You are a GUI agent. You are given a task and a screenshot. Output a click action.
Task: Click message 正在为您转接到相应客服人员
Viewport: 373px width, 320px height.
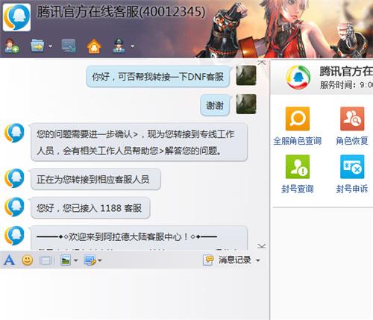[x=95, y=179]
